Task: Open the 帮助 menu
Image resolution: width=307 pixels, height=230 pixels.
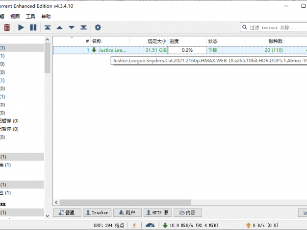Action: (46, 17)
